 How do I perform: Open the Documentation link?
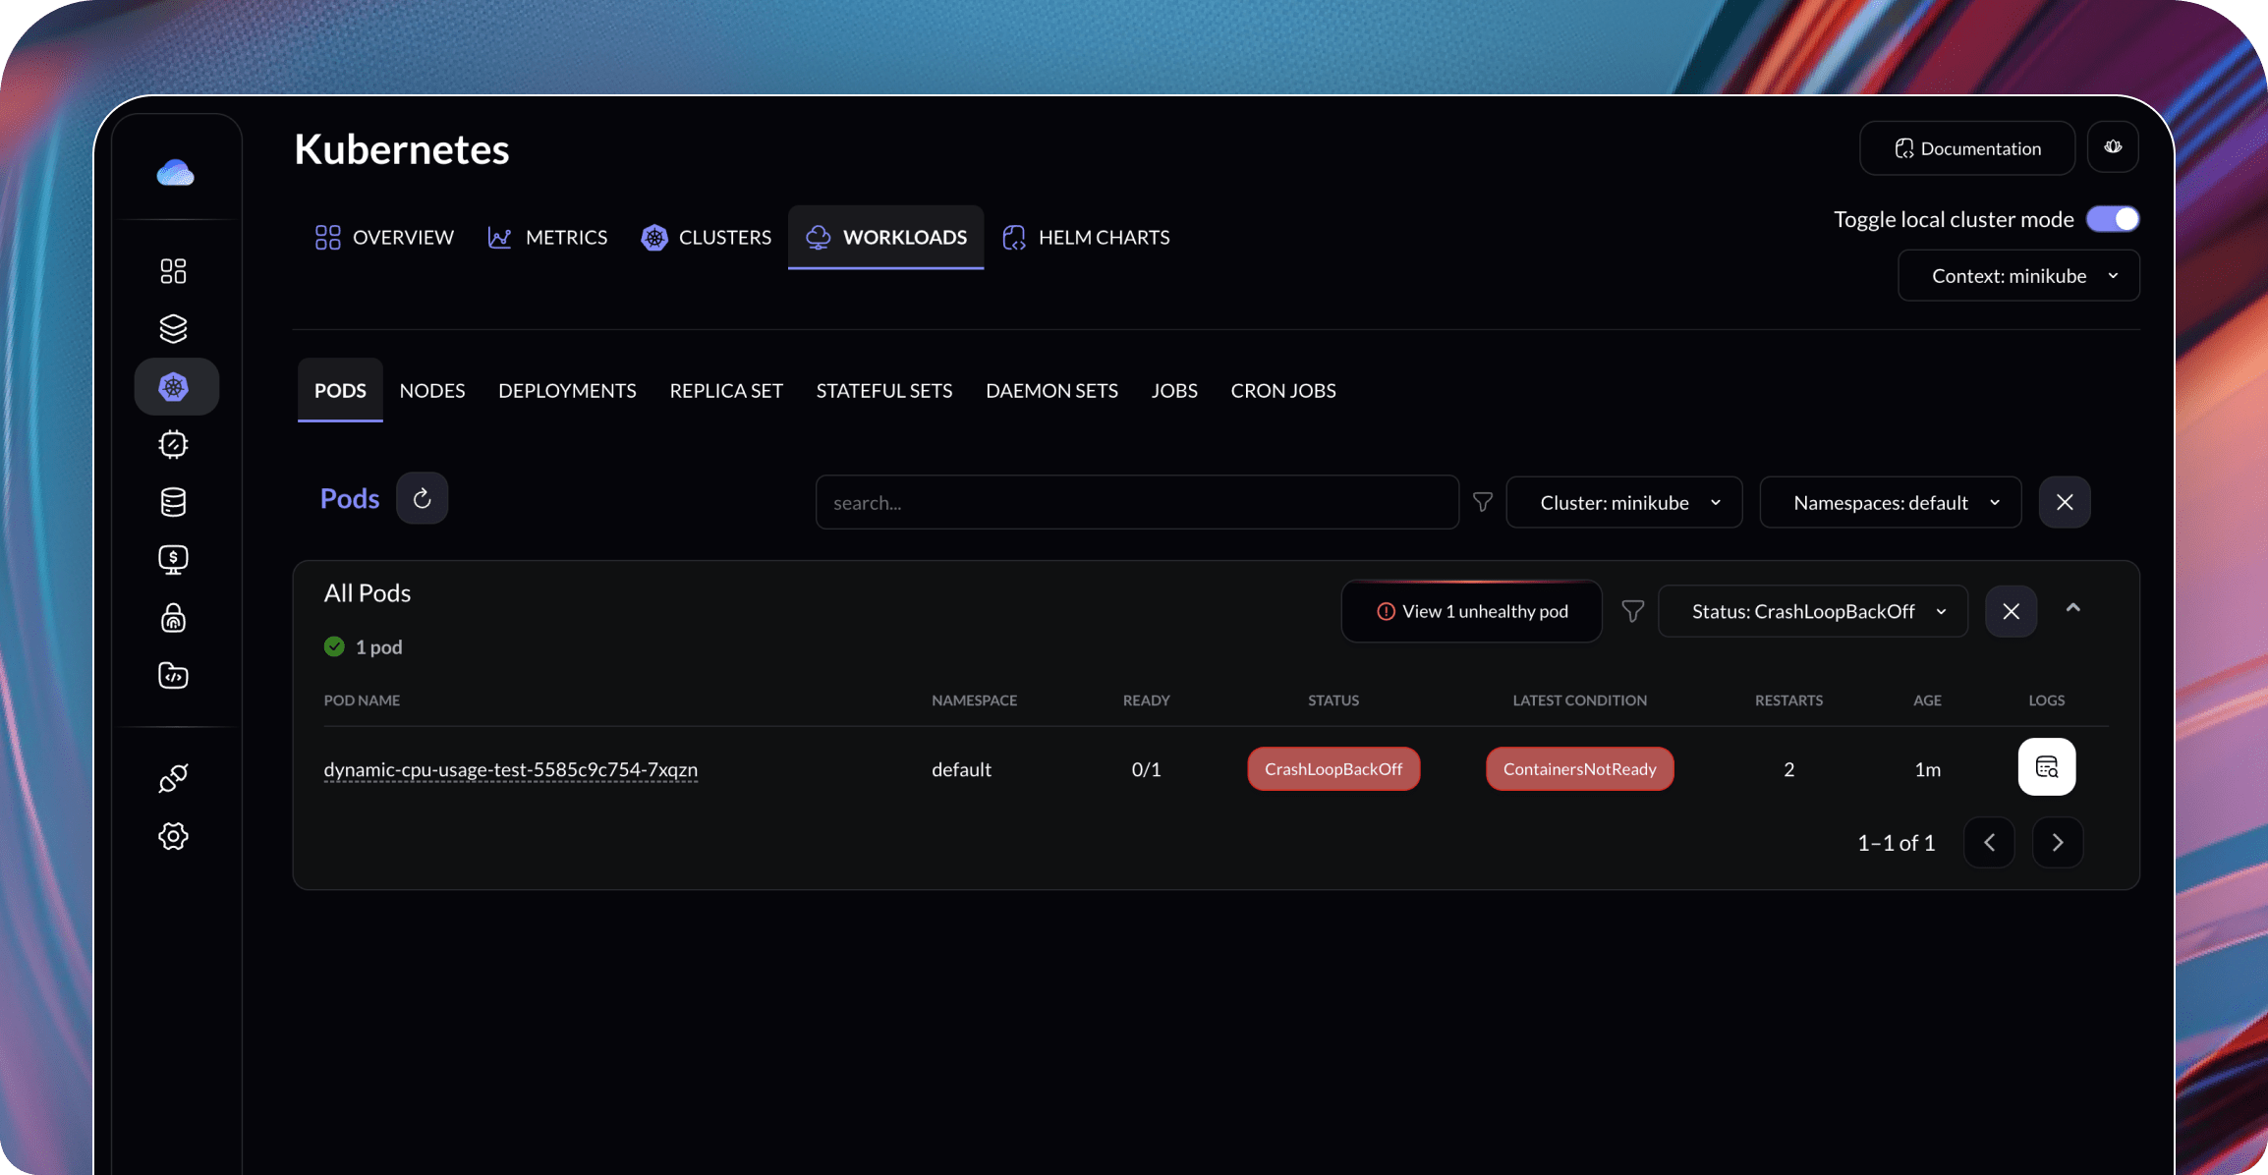1966,148
